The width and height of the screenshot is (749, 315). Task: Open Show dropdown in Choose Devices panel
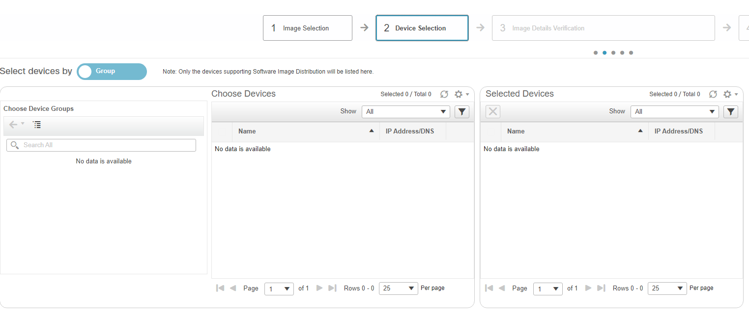coord(406,112)
